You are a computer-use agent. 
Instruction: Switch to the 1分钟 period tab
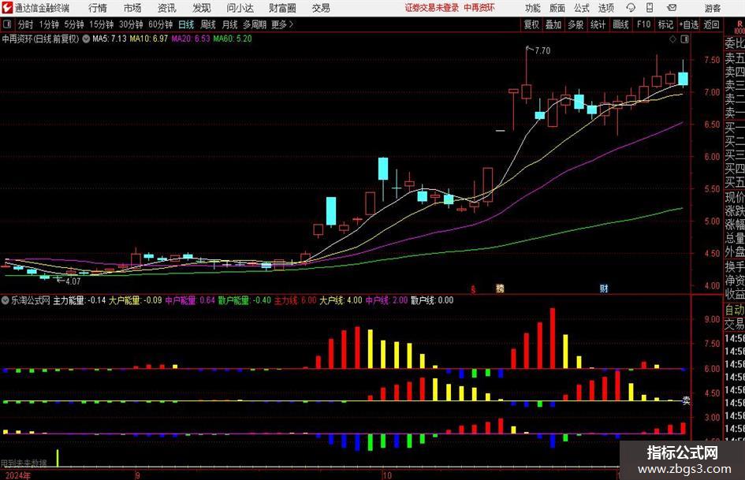click(49, 24)
